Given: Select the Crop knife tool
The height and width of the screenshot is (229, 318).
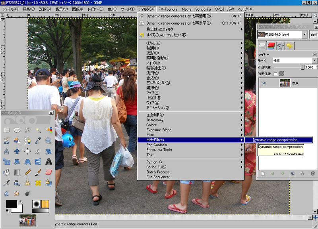Looking at the screenshot, I should [x=38, y=151].
